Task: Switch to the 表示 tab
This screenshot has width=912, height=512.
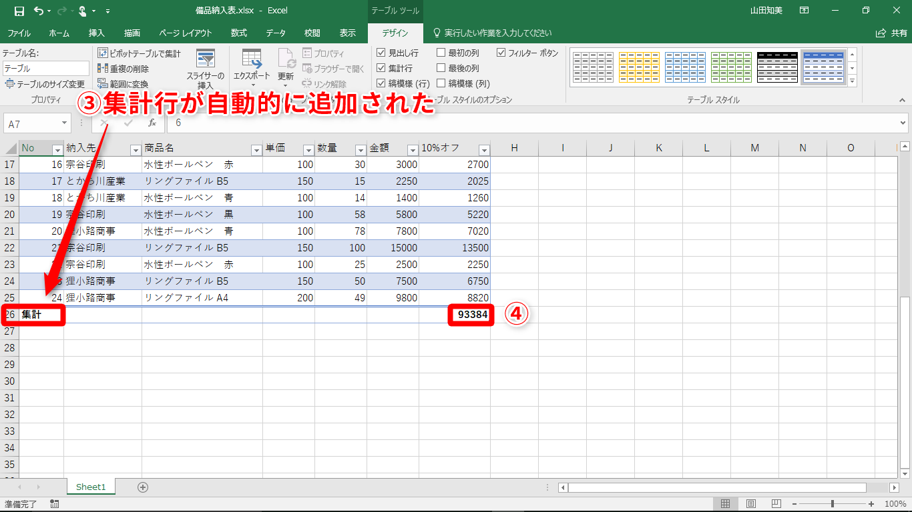Action: tap(348, 33)
